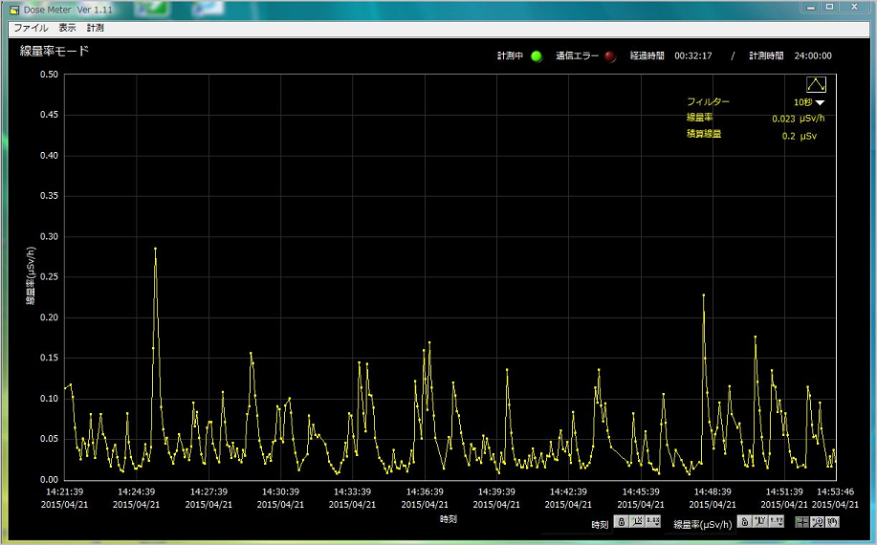
Task: Click the 14:21:39 start time axis label
Action: tap(65, 491)
